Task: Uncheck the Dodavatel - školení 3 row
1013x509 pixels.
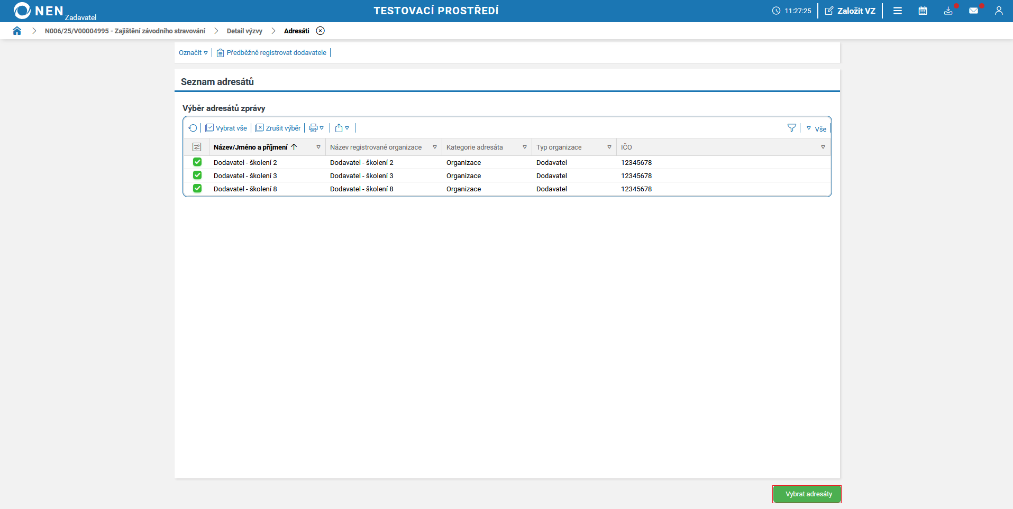Action: click(197, 175)
